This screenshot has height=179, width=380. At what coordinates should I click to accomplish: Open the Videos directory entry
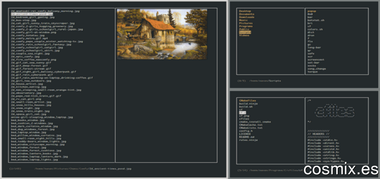[x=244, y=35]
